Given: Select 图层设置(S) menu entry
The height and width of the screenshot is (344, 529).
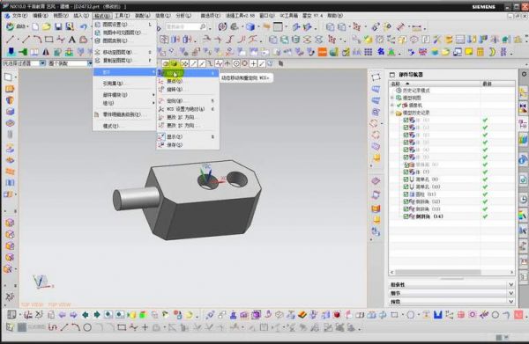Looking at the screenshot, I should (x=115, y=25).
